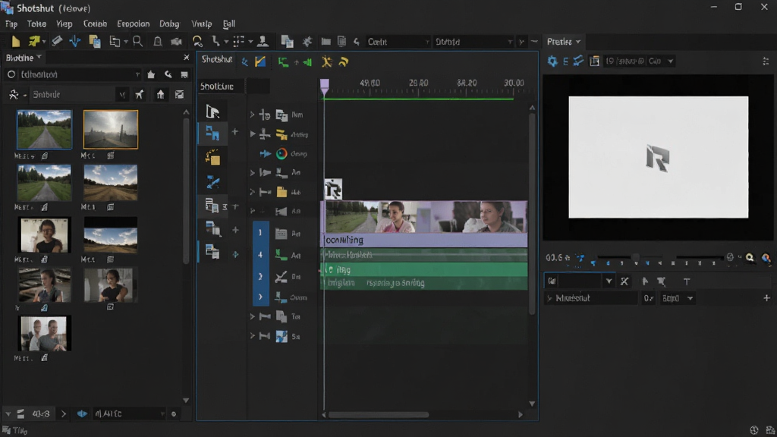Image resolution: width=777 pixels, height=437 pixels.
Task: Toggle the blue track button numbered 4
Action: [260, 255]
